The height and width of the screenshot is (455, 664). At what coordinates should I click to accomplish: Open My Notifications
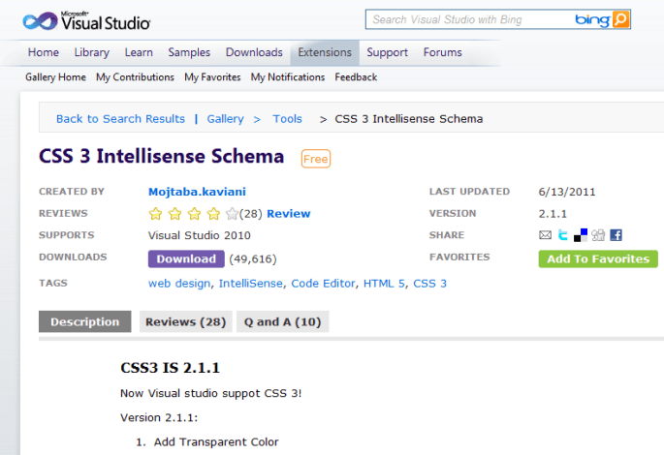pyautogui.click(x=288, y=76)
